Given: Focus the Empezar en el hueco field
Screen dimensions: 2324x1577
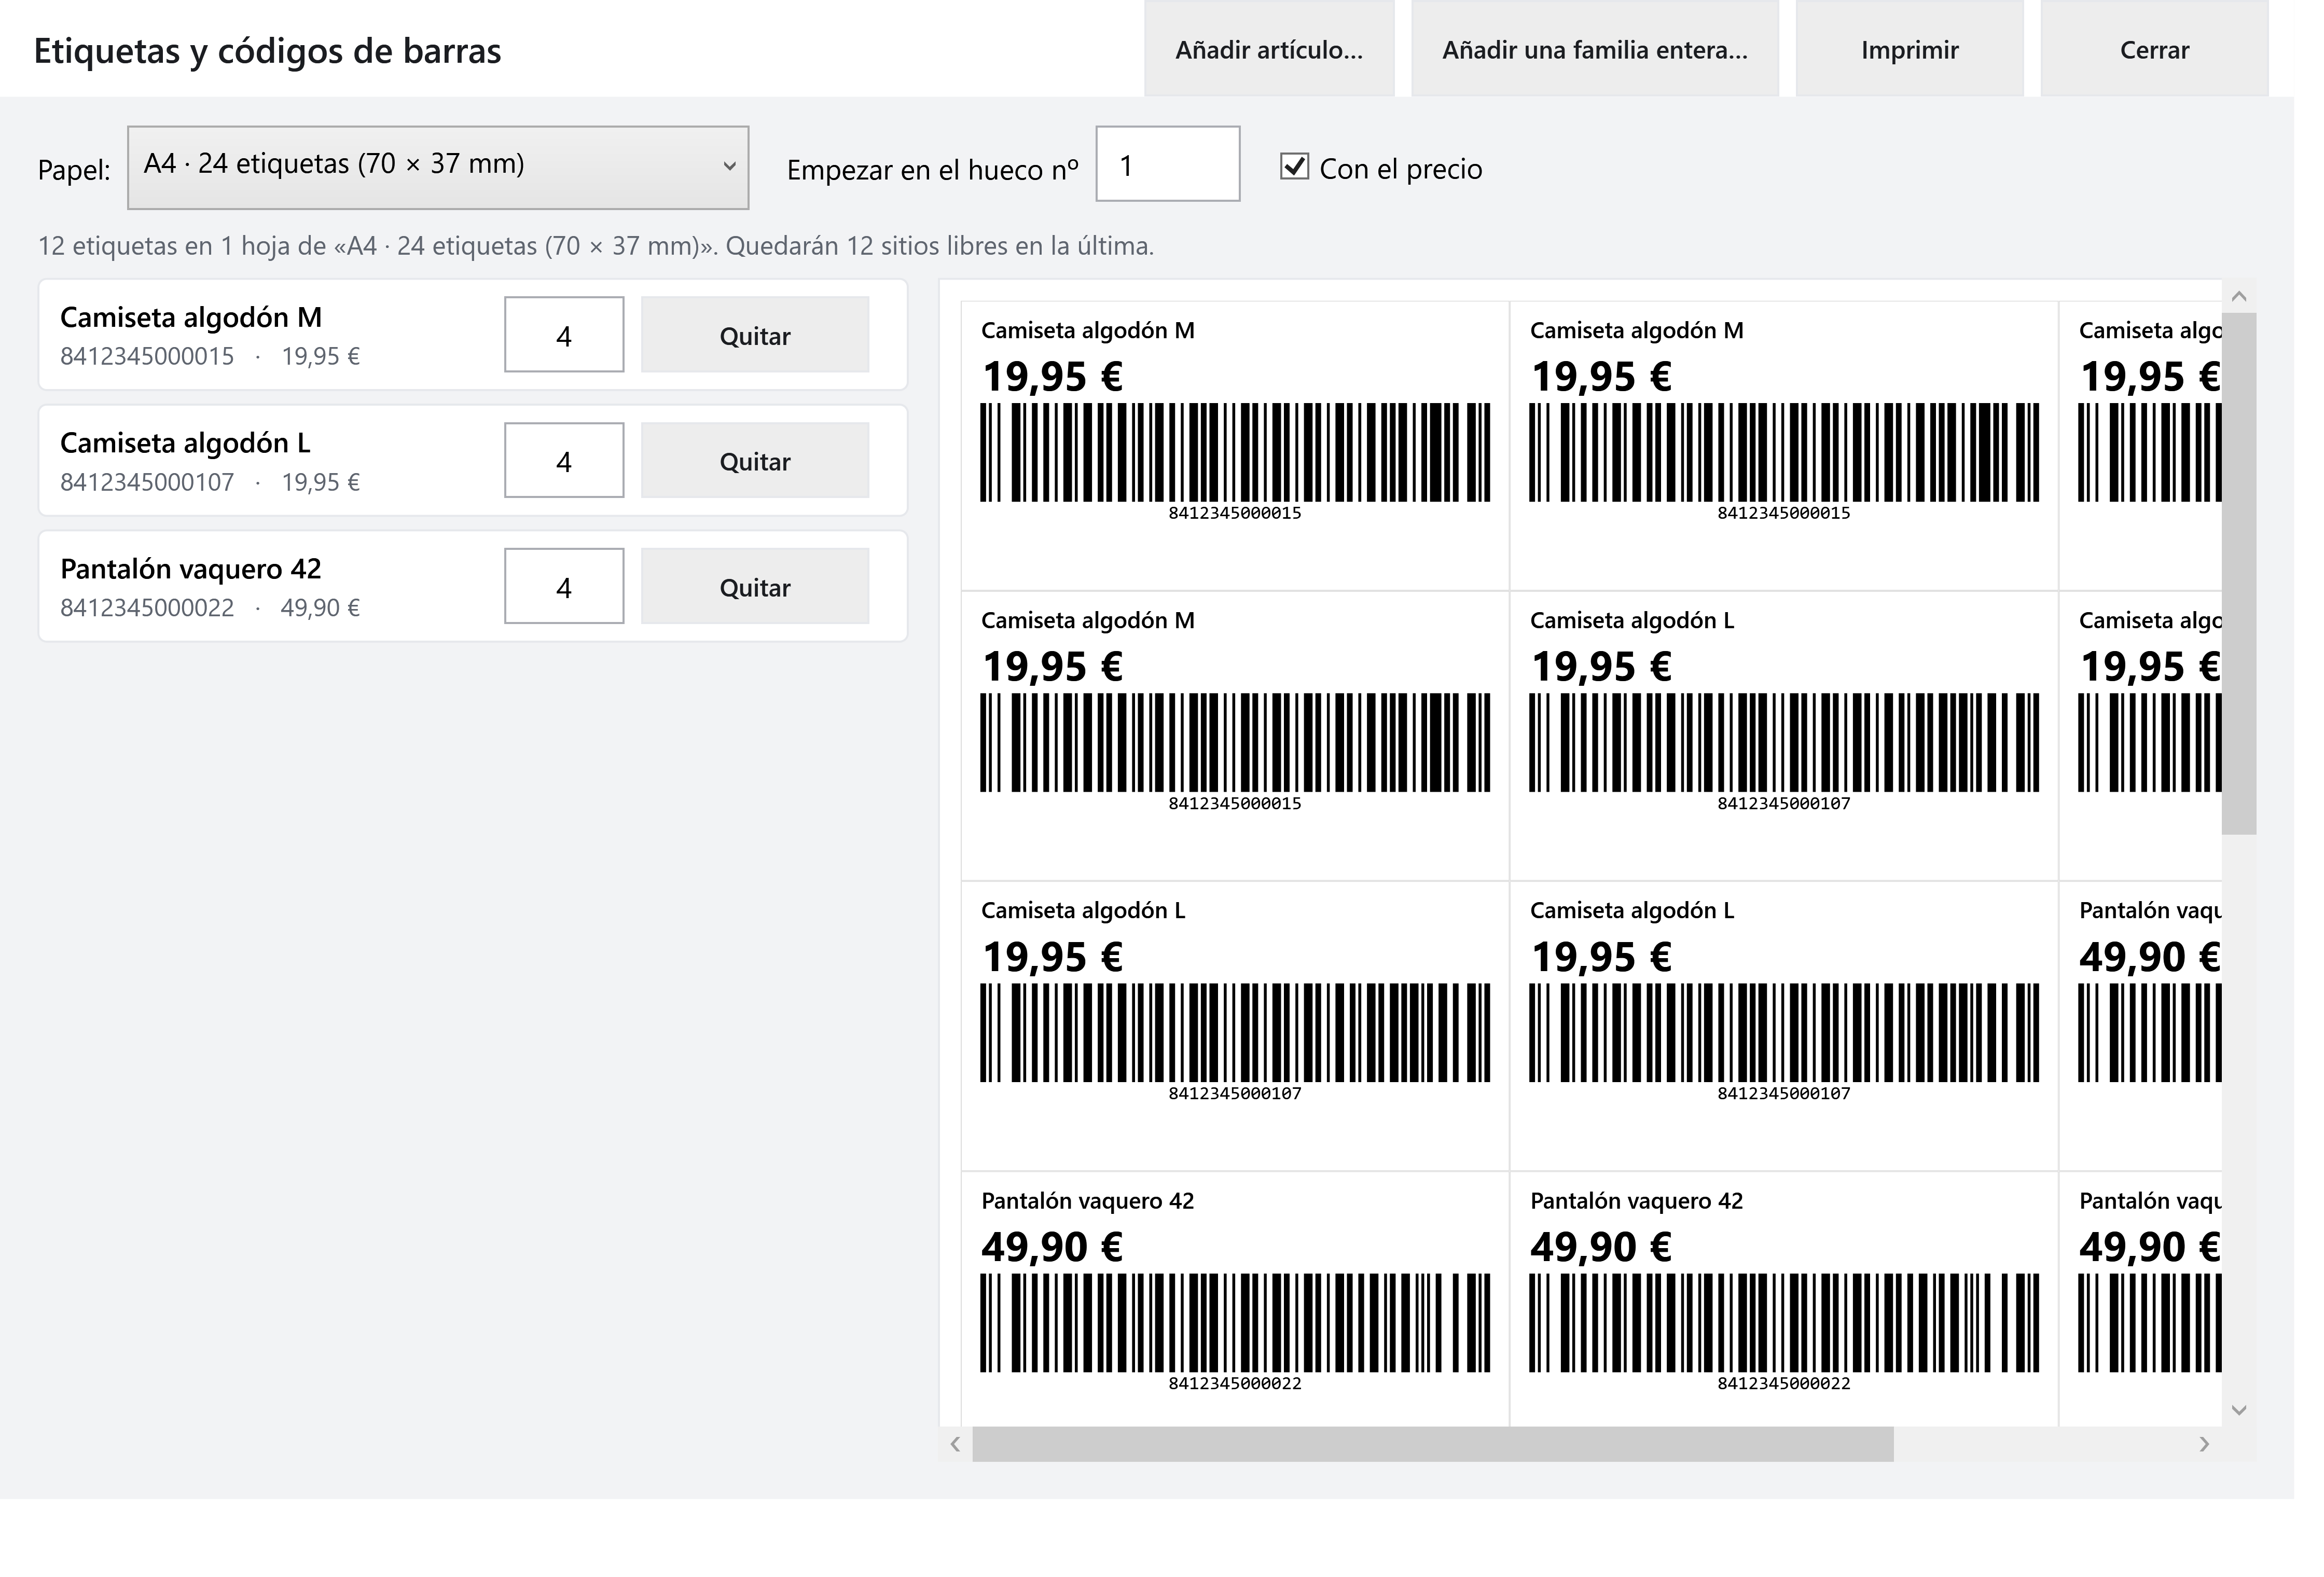Looking at the screenshot, I should pos(1168,164).
